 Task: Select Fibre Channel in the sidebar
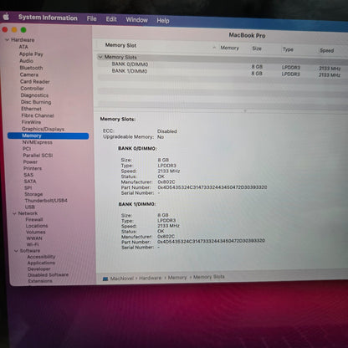tap(38, 115)
